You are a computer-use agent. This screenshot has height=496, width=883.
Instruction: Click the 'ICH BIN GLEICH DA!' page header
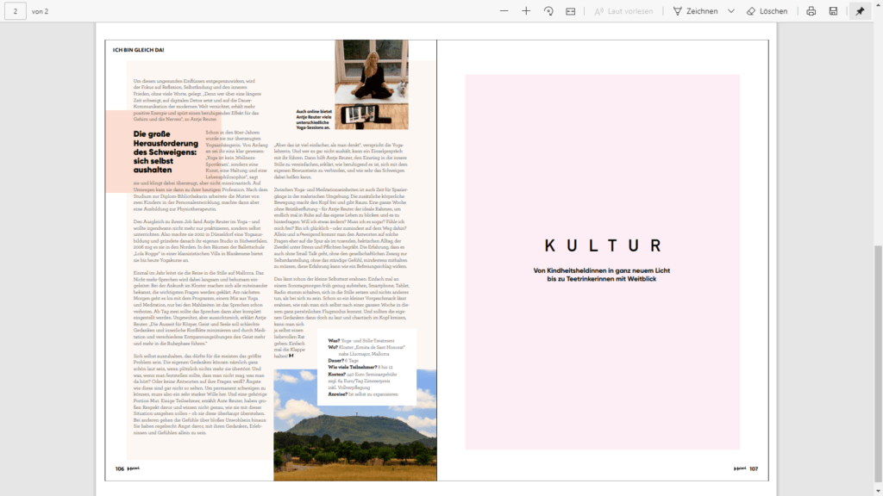[x=139, y=50]
